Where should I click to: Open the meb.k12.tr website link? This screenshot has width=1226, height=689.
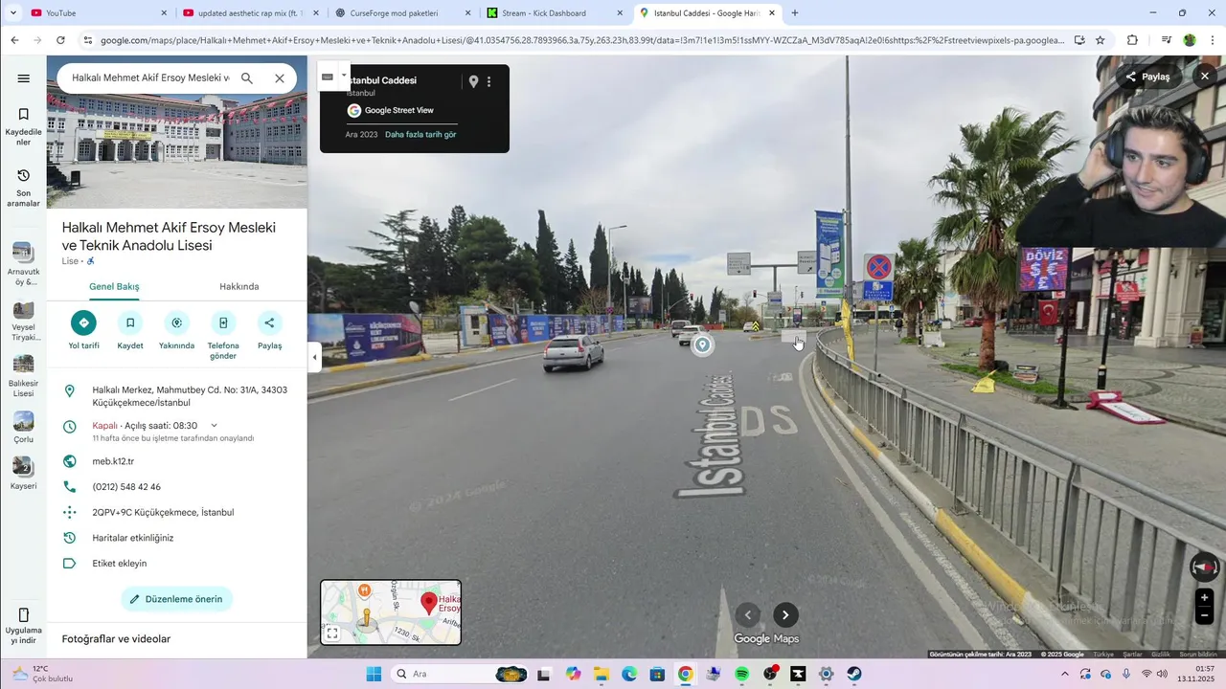coord(113,461)
